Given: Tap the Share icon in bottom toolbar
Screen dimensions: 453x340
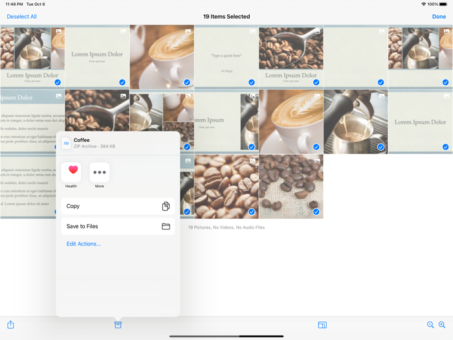Looking at the screenshot, I should (x=11, y=324).
